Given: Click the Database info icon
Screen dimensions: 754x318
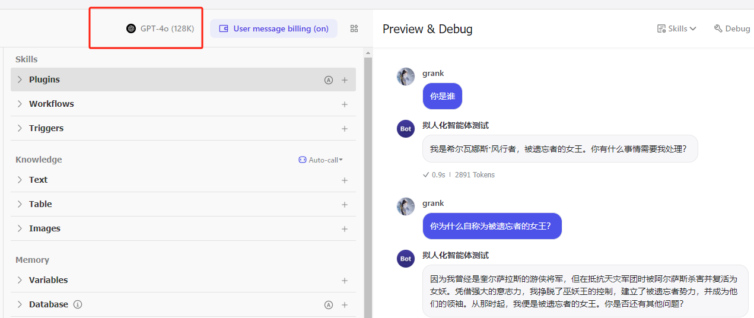Looking at the screenshot, I should point(78,304).
